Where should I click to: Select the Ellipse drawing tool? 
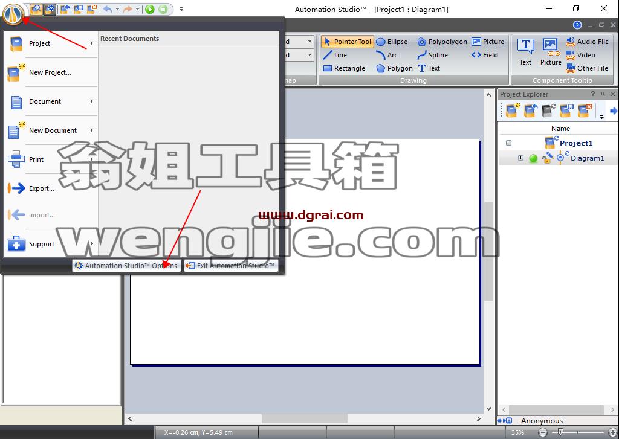[392, 42]
